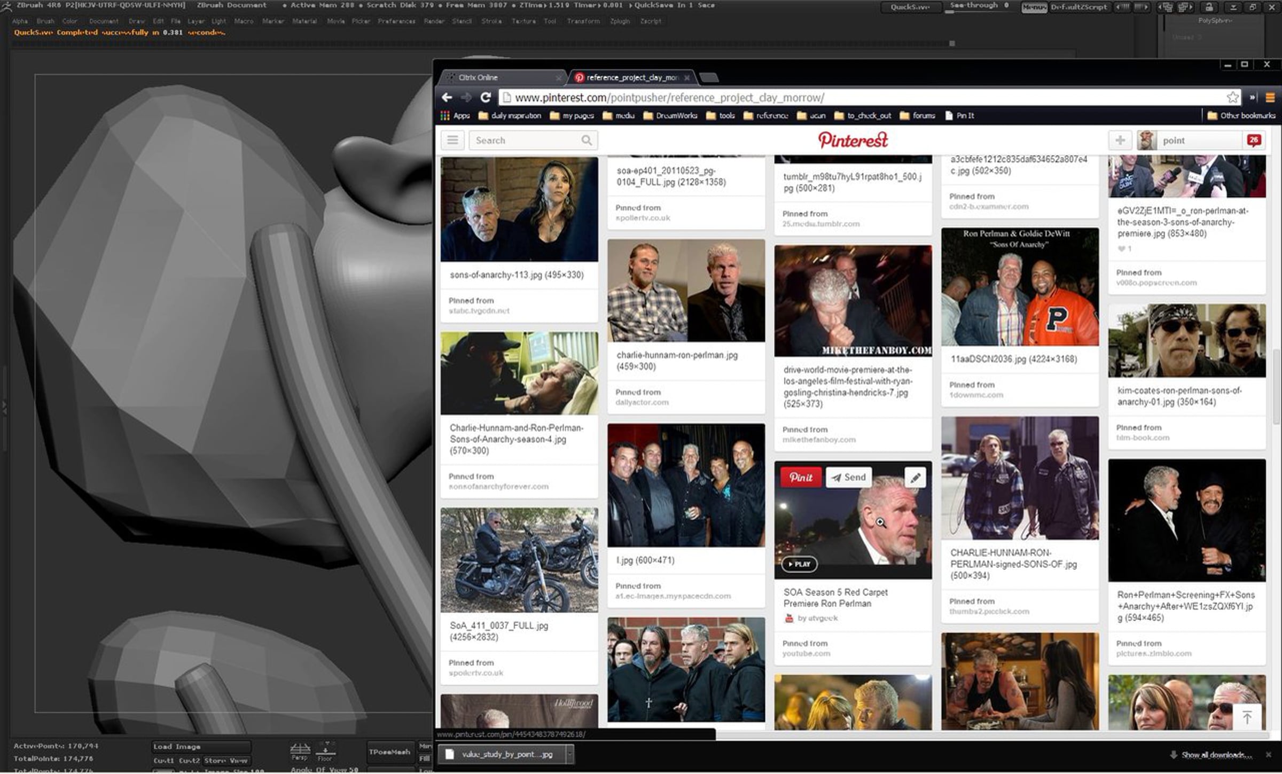Click the scroll-to-top arrow on Pinterest
The image size is (1282, 774).
[1247, 717]
